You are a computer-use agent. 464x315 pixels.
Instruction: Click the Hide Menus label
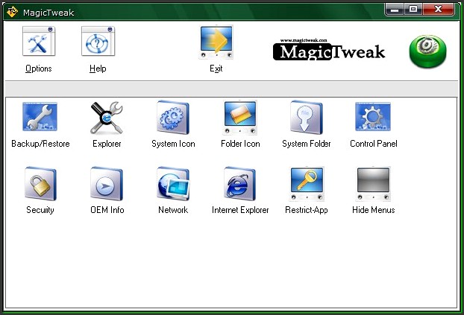(374, 210)
